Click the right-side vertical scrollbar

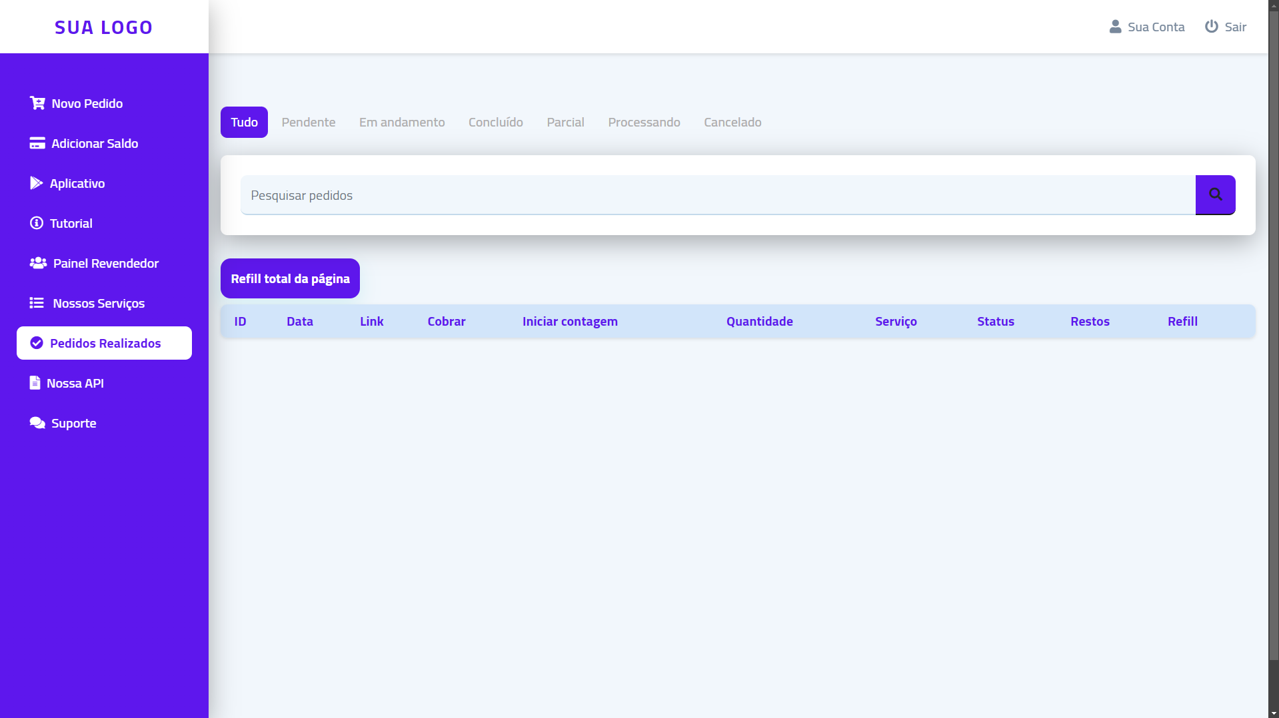[1273, 359]
